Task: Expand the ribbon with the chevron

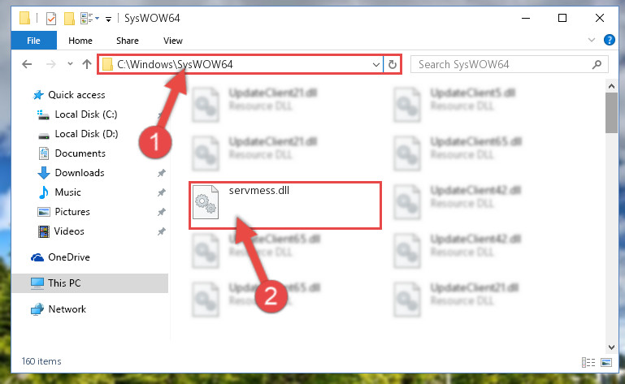Action: tap(592, 40)
